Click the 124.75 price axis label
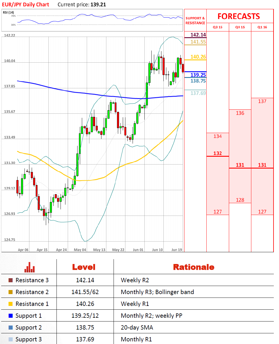Screen dimensions: 279x344 10,240
